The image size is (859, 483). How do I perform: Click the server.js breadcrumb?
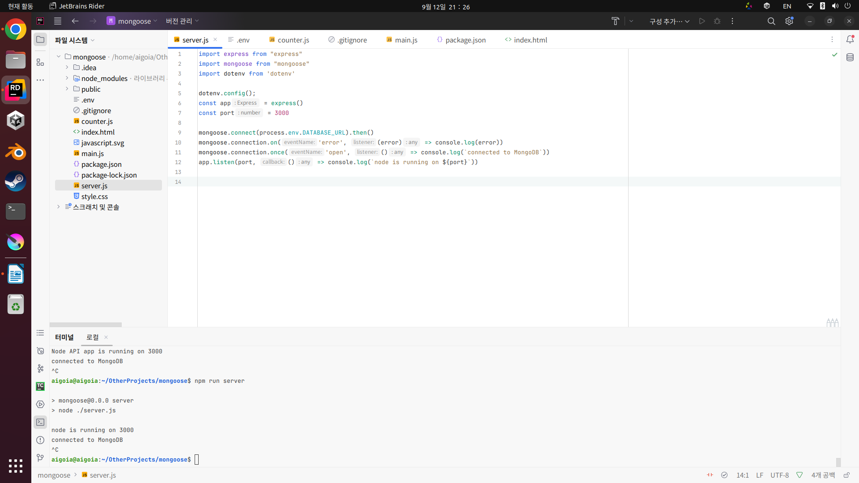pyautogui.click(x=99, y=475)
